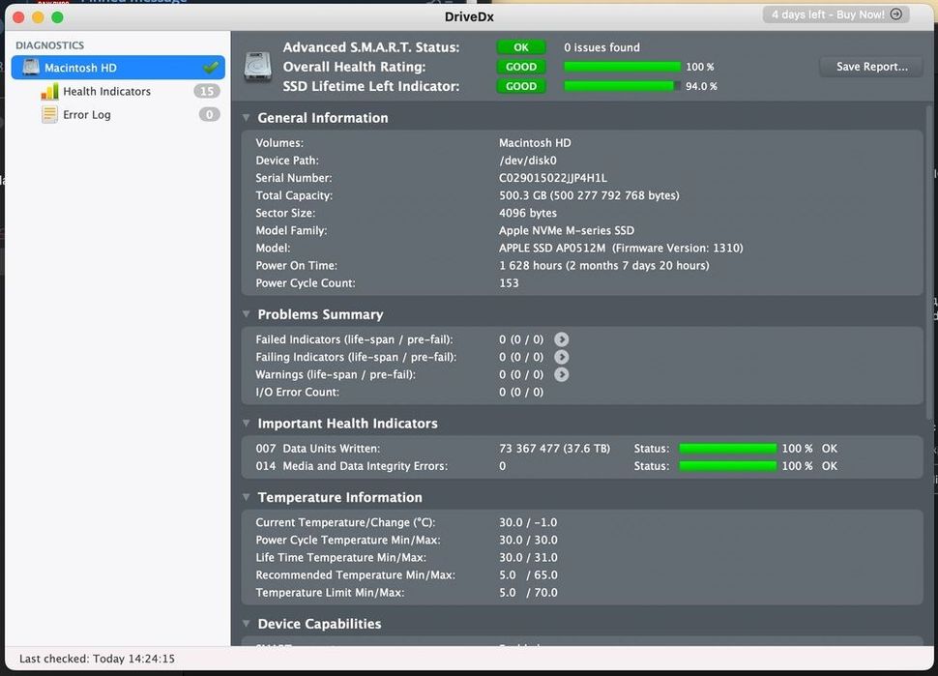Image resolution: width=938 pixels, height=676 pixels.
Task: Click the Macintosh HD drive icon in the sidebar
Action: tap(31, 68)
